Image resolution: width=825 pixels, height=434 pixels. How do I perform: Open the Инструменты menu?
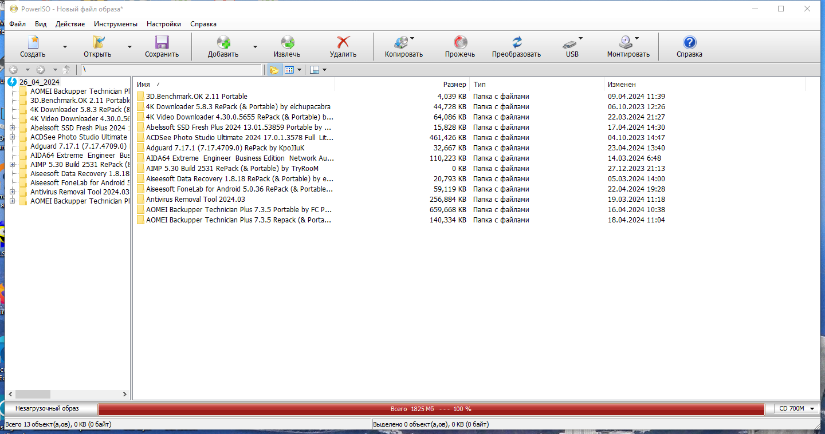pyautogui.click(x=116, y=24)
